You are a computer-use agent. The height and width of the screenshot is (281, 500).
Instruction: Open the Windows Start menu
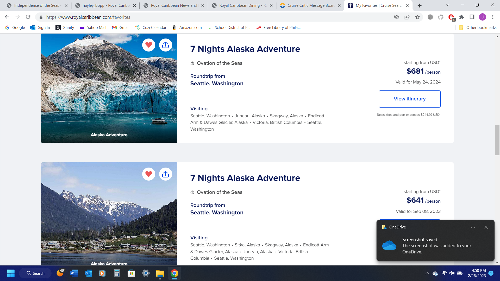click(11, 273)
